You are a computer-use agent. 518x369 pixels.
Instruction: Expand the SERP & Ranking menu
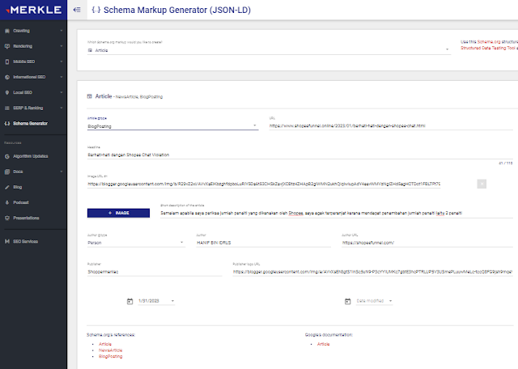pyautogui.click(x=62, y=108)
